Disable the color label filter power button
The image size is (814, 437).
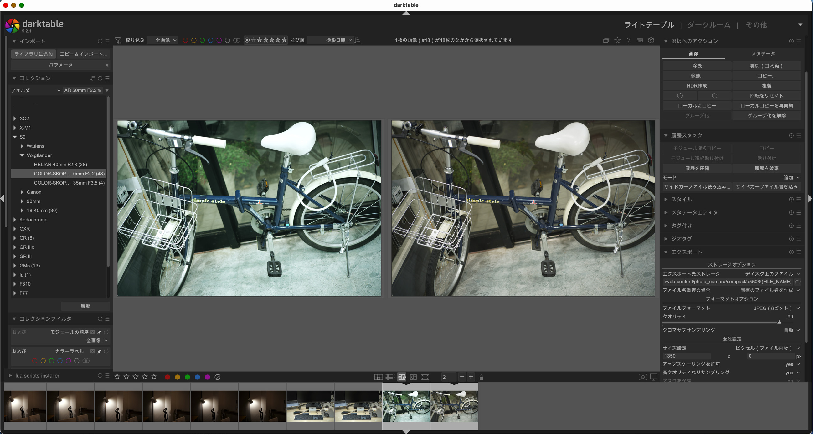(x=106, y=352)
